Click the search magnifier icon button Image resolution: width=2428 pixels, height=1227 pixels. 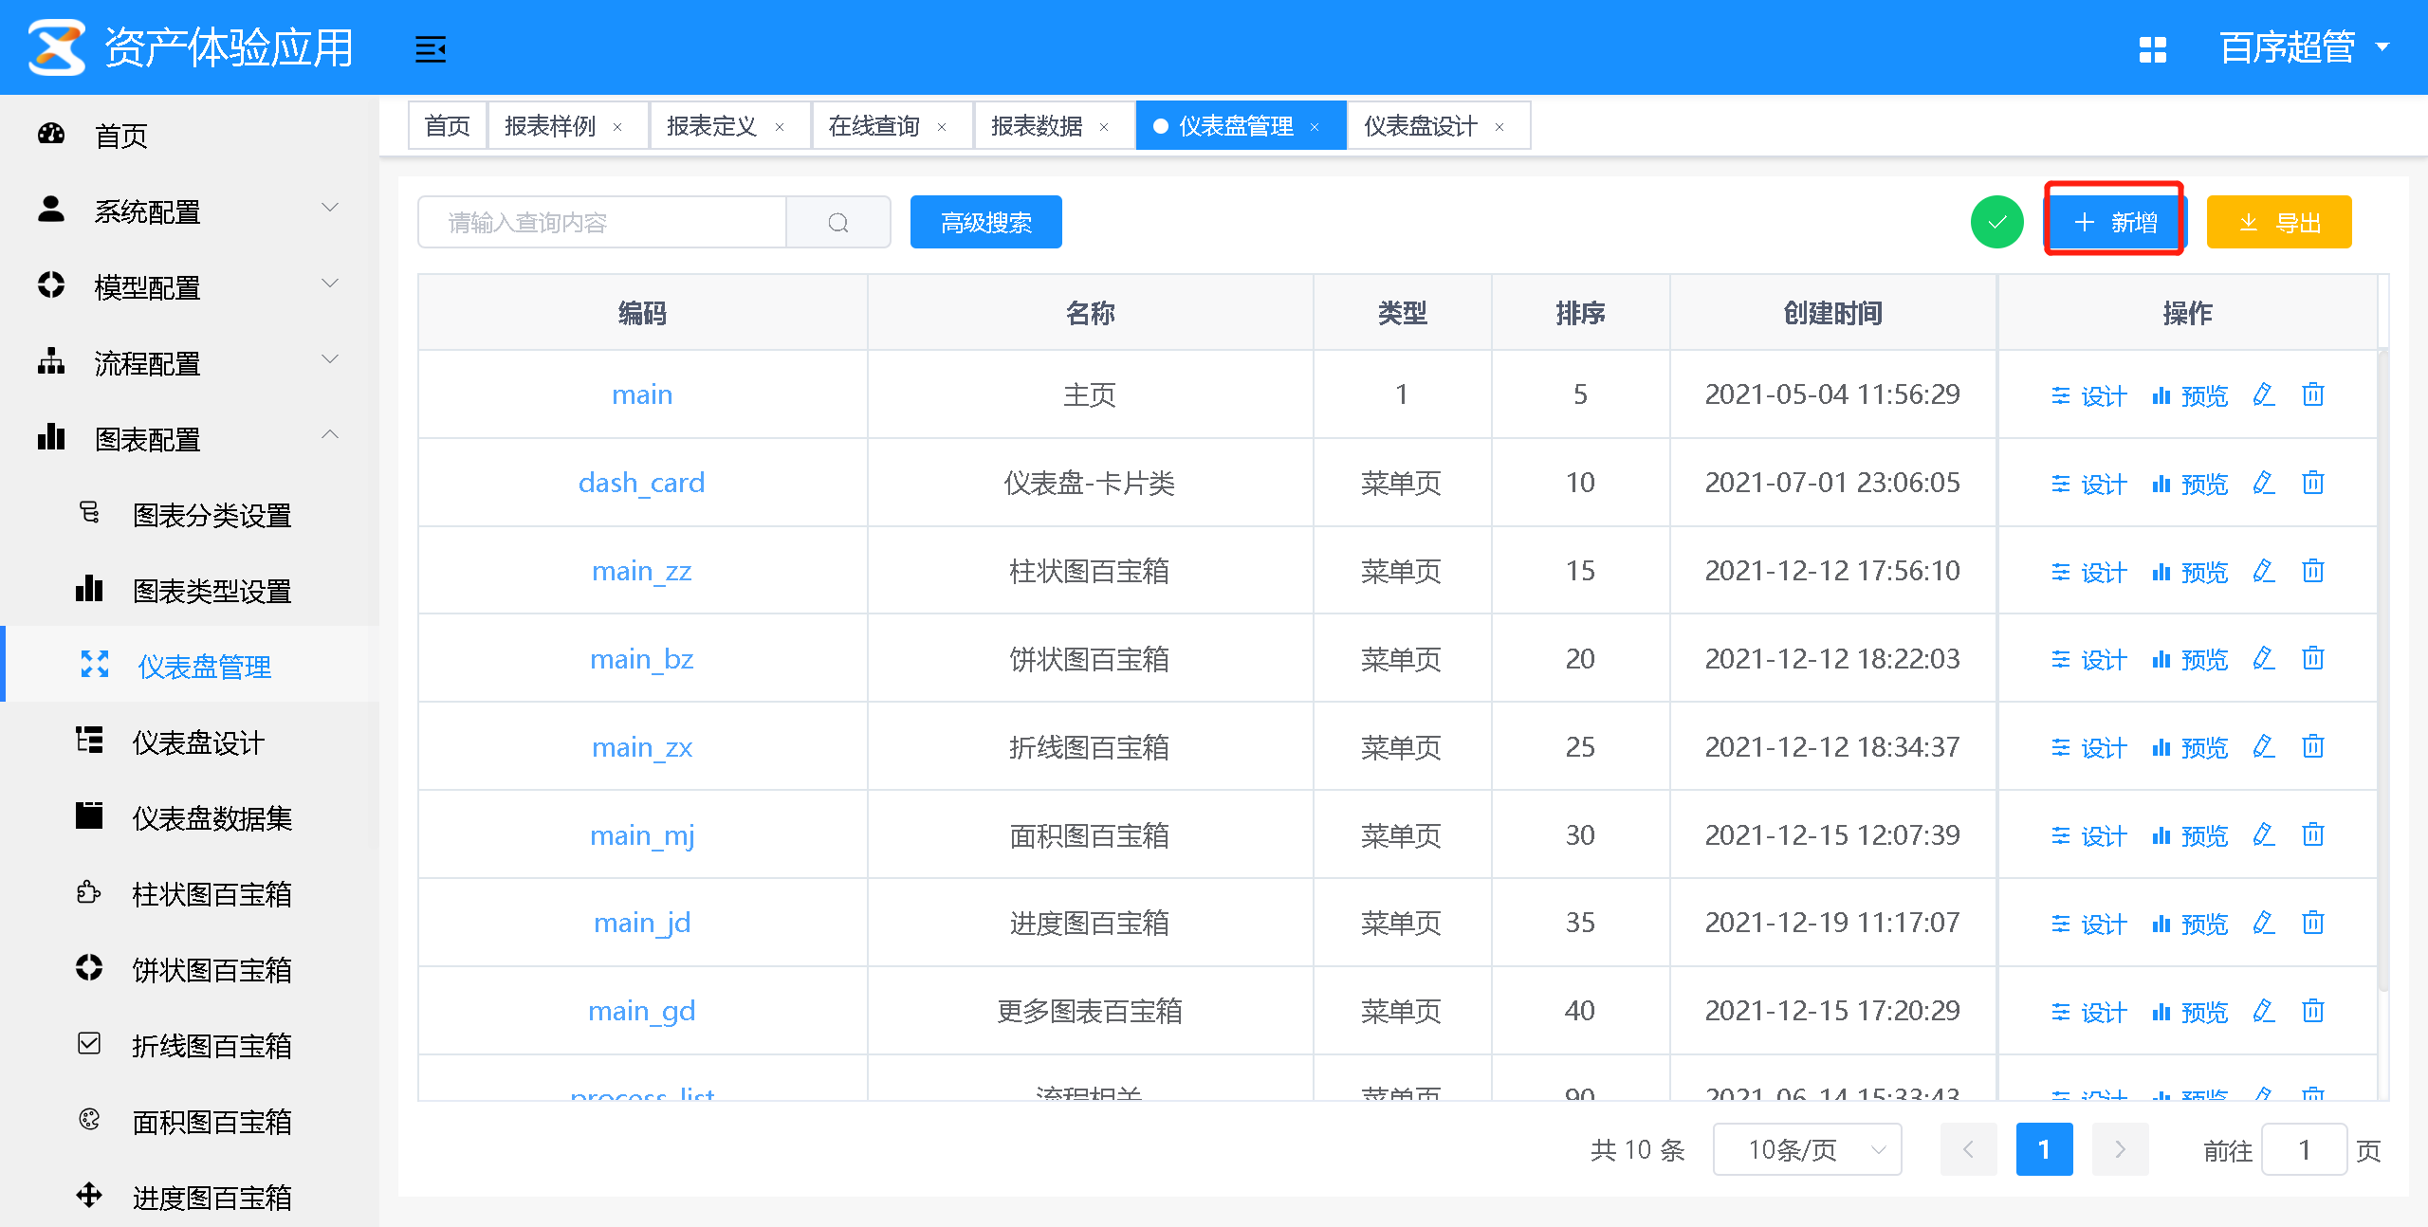[x=838, y=223]
